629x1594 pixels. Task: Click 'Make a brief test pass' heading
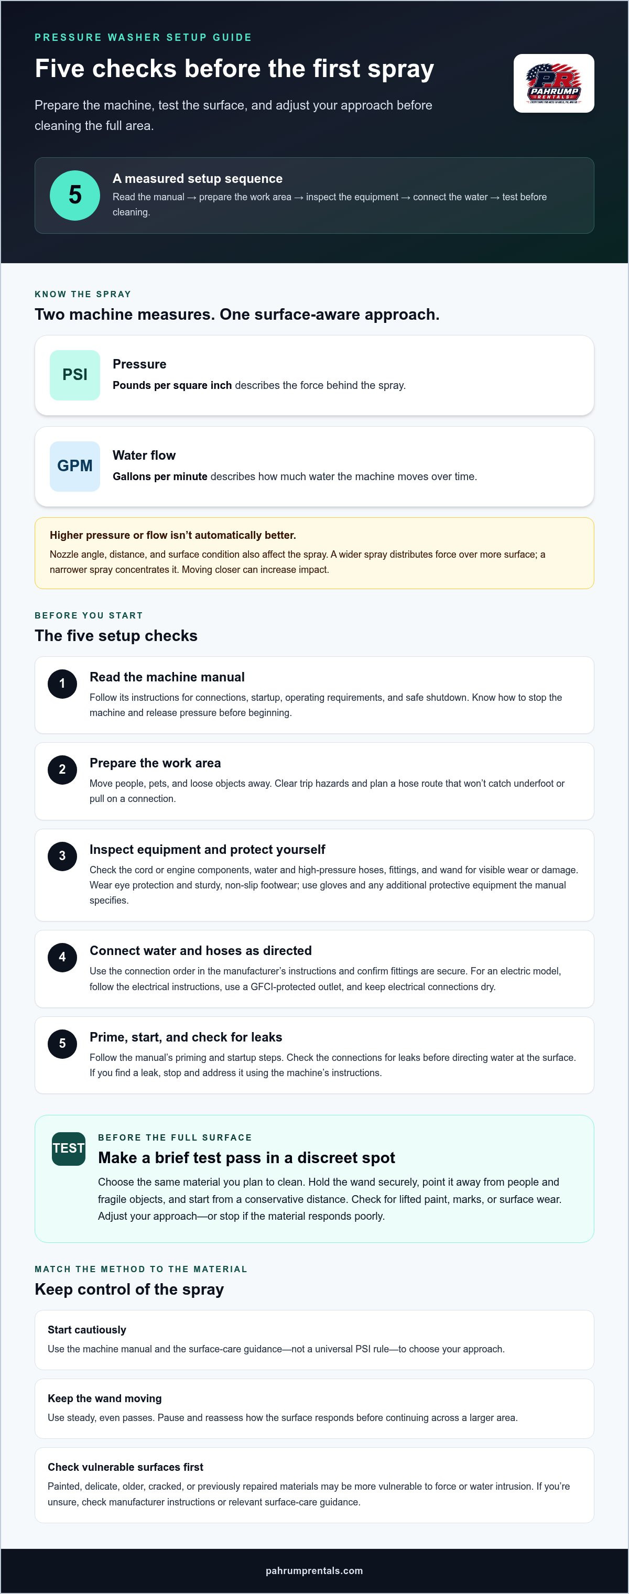246,1158
